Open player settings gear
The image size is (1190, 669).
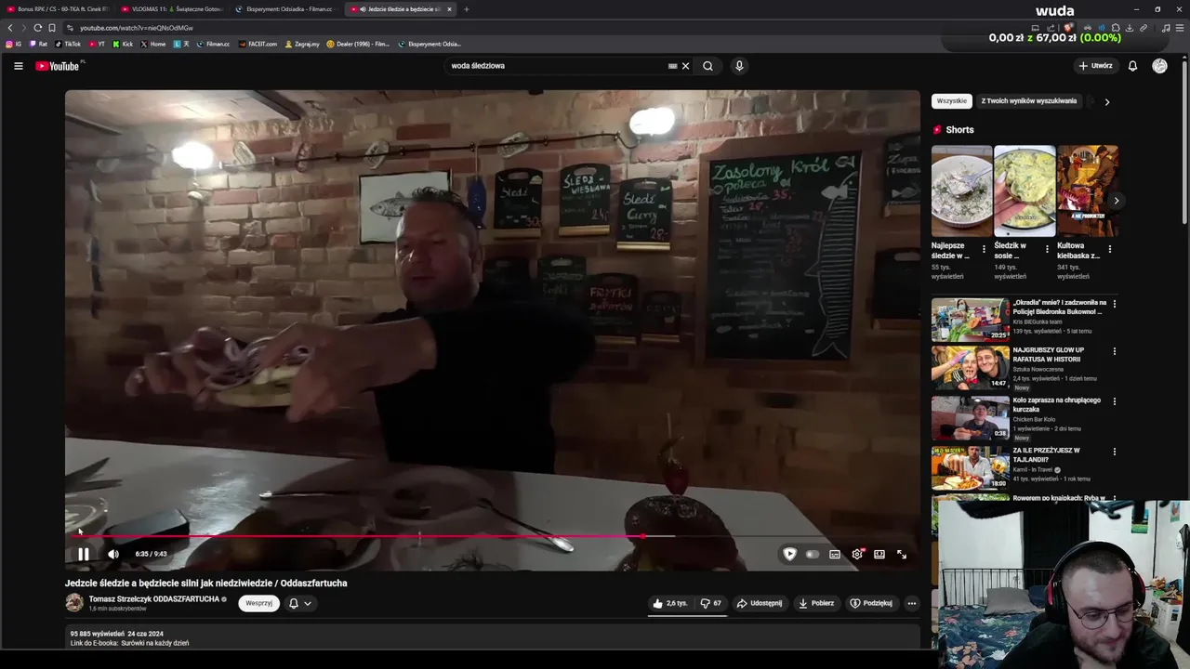coord(857,554)
